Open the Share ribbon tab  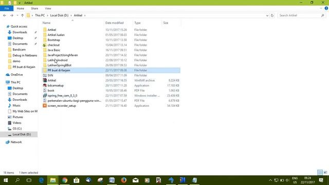click(x=34, y=8)
